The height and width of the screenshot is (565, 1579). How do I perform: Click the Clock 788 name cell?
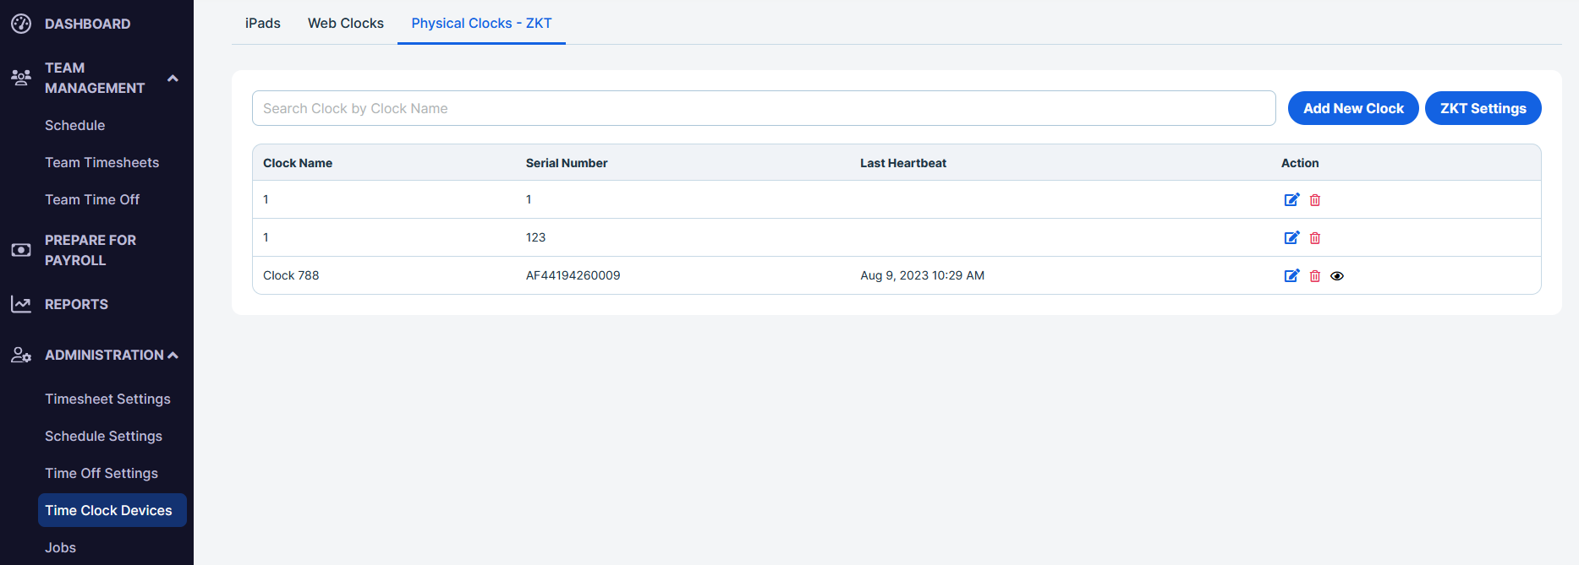[x=291, y=275]
